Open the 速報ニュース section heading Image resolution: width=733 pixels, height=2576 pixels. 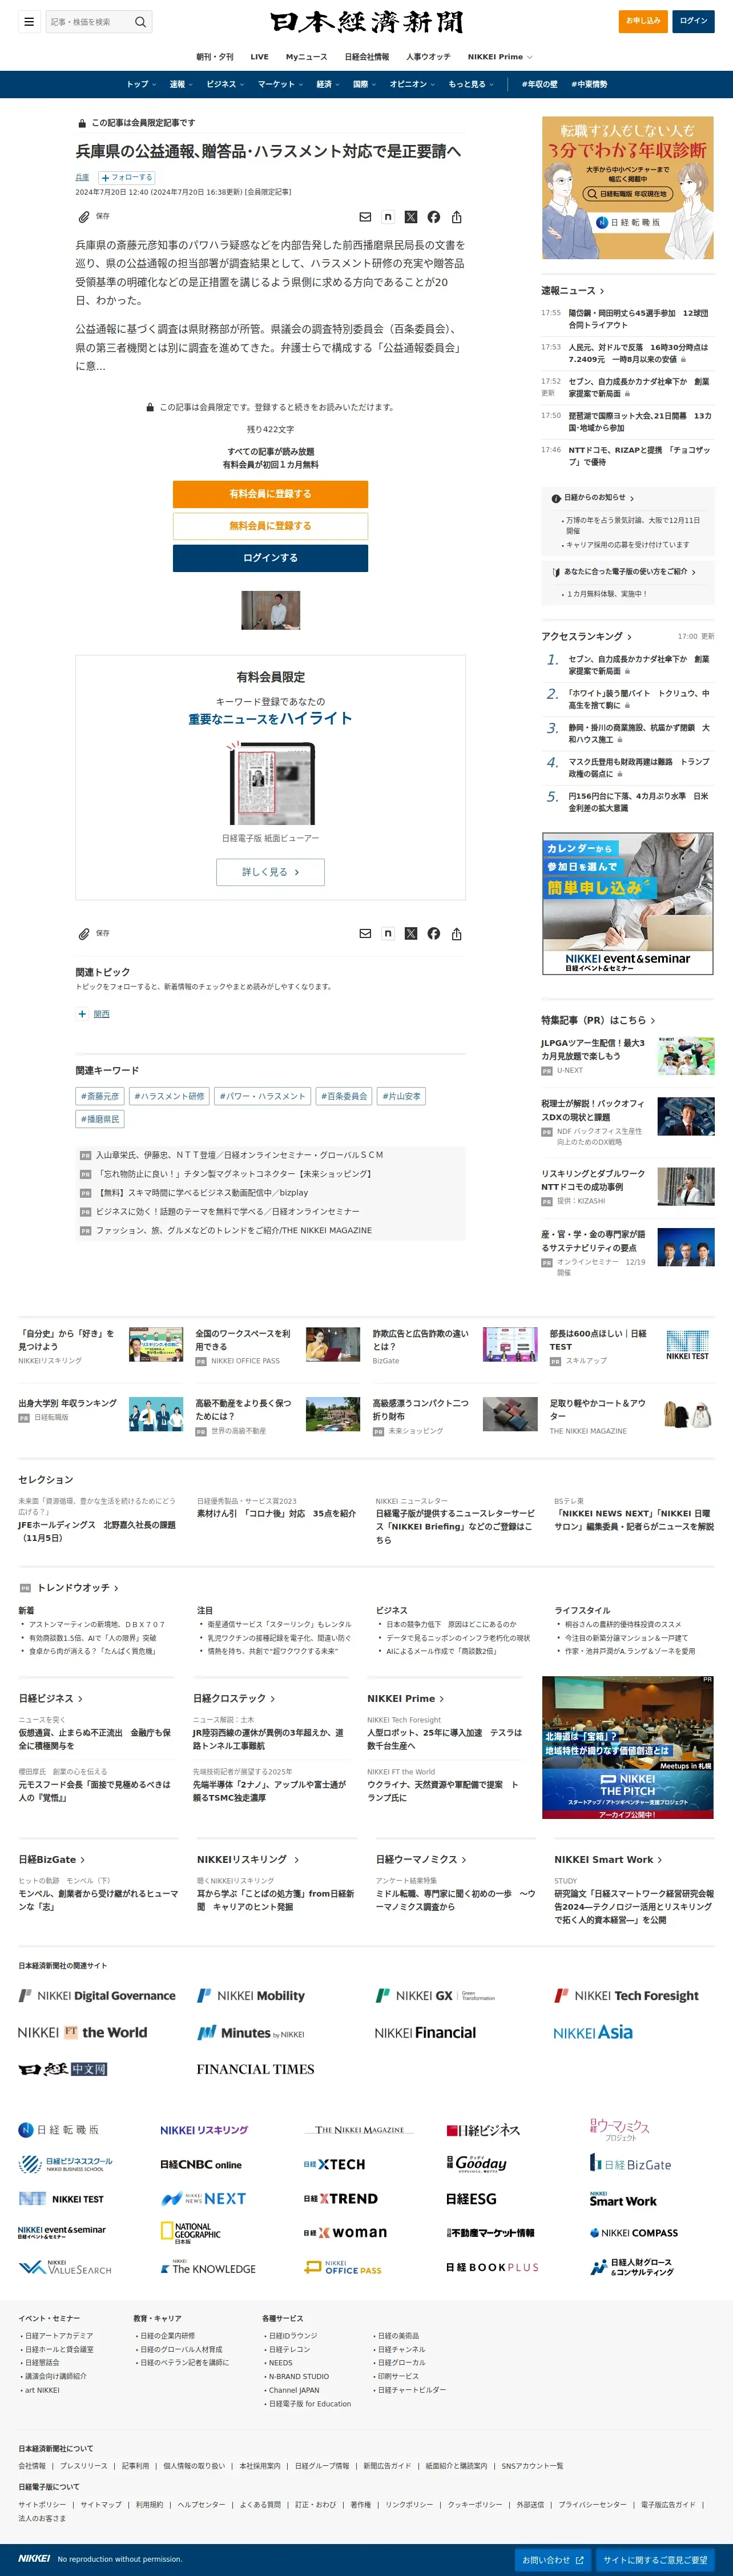(x=573, y=291)
